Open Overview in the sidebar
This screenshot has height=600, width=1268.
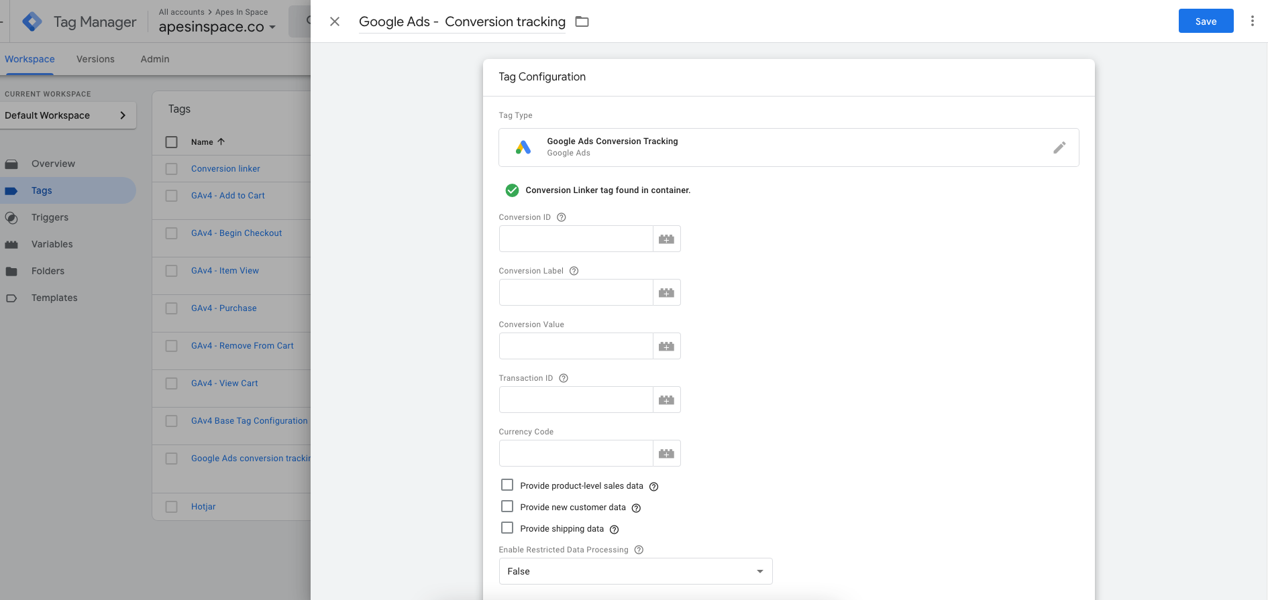pos(53,164)
